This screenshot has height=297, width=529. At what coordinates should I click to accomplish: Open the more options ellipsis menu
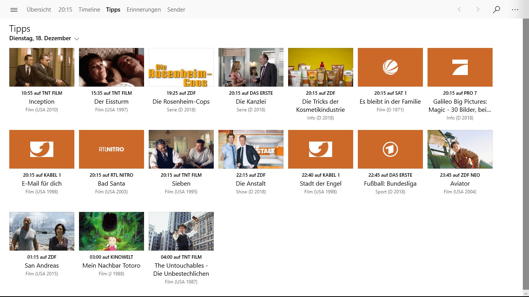[515, 10]
